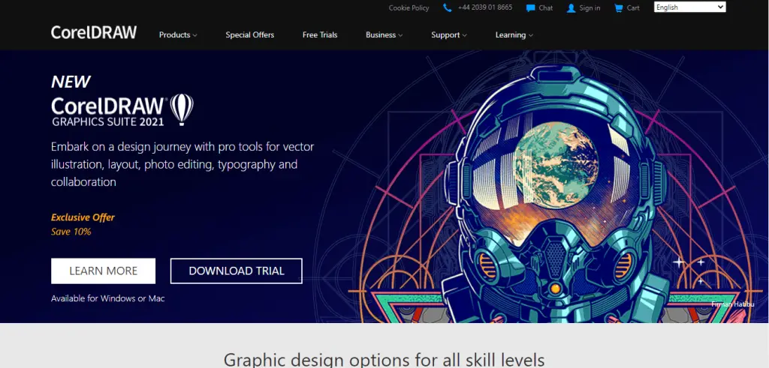Image resolution: width=769 pixels, height=368 pixels.
Task: Open Chat link text
Action: (x=545, y=7)
